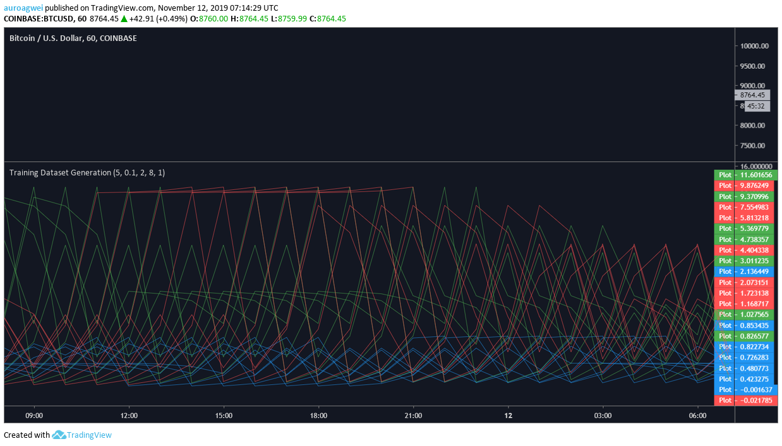Image resolution: width=782 pixels, height=446 pixels.
Task: Click the 7500.00 price axis label
Action: 753,145
